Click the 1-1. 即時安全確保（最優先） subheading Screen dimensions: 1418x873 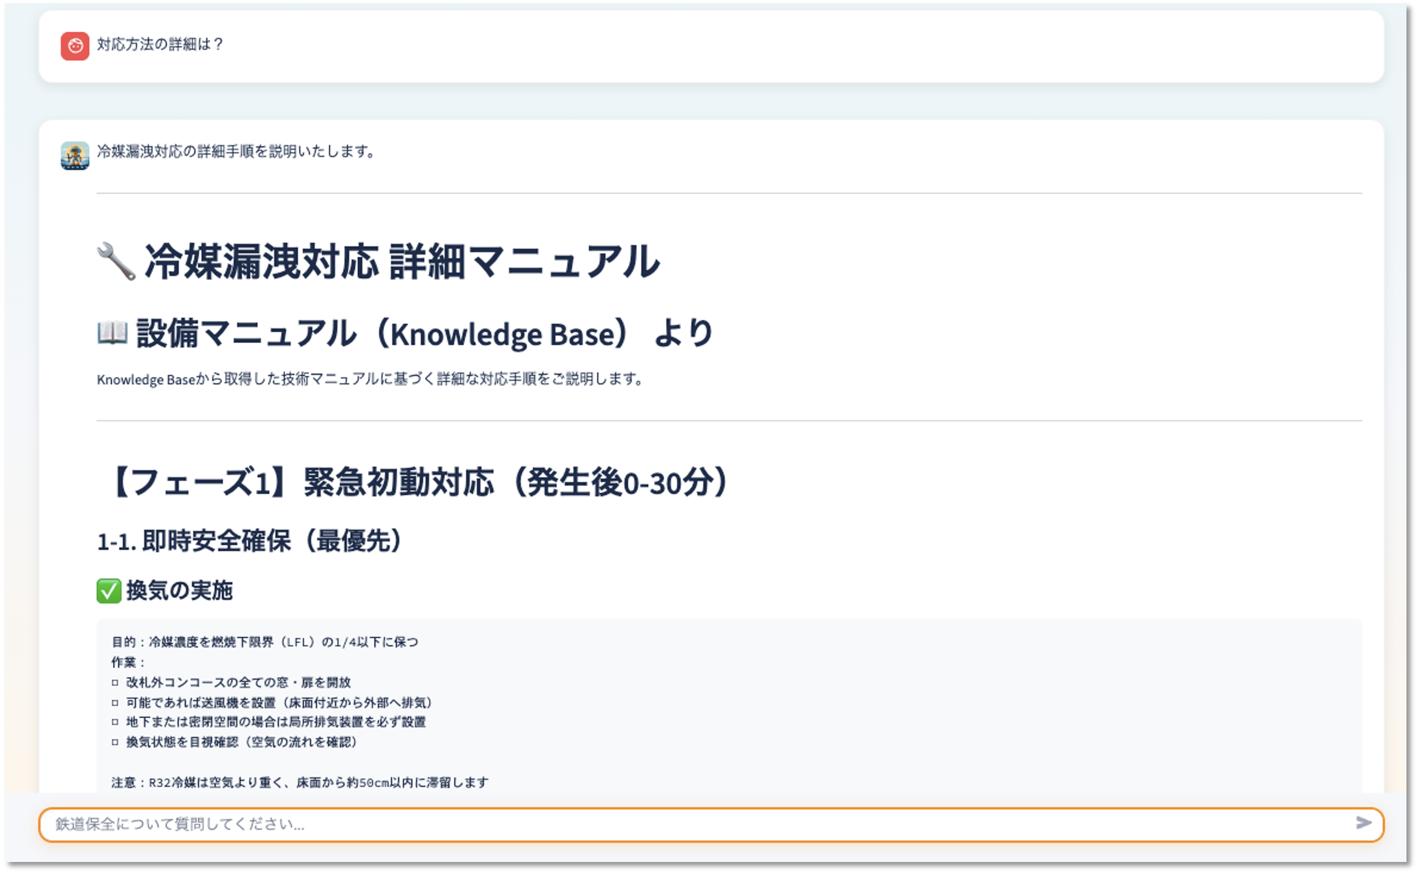pos(249,542)
